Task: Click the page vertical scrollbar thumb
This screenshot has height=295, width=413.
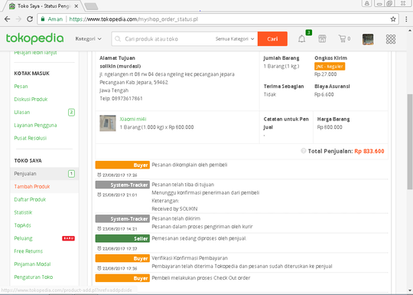Action: point(410,142)
